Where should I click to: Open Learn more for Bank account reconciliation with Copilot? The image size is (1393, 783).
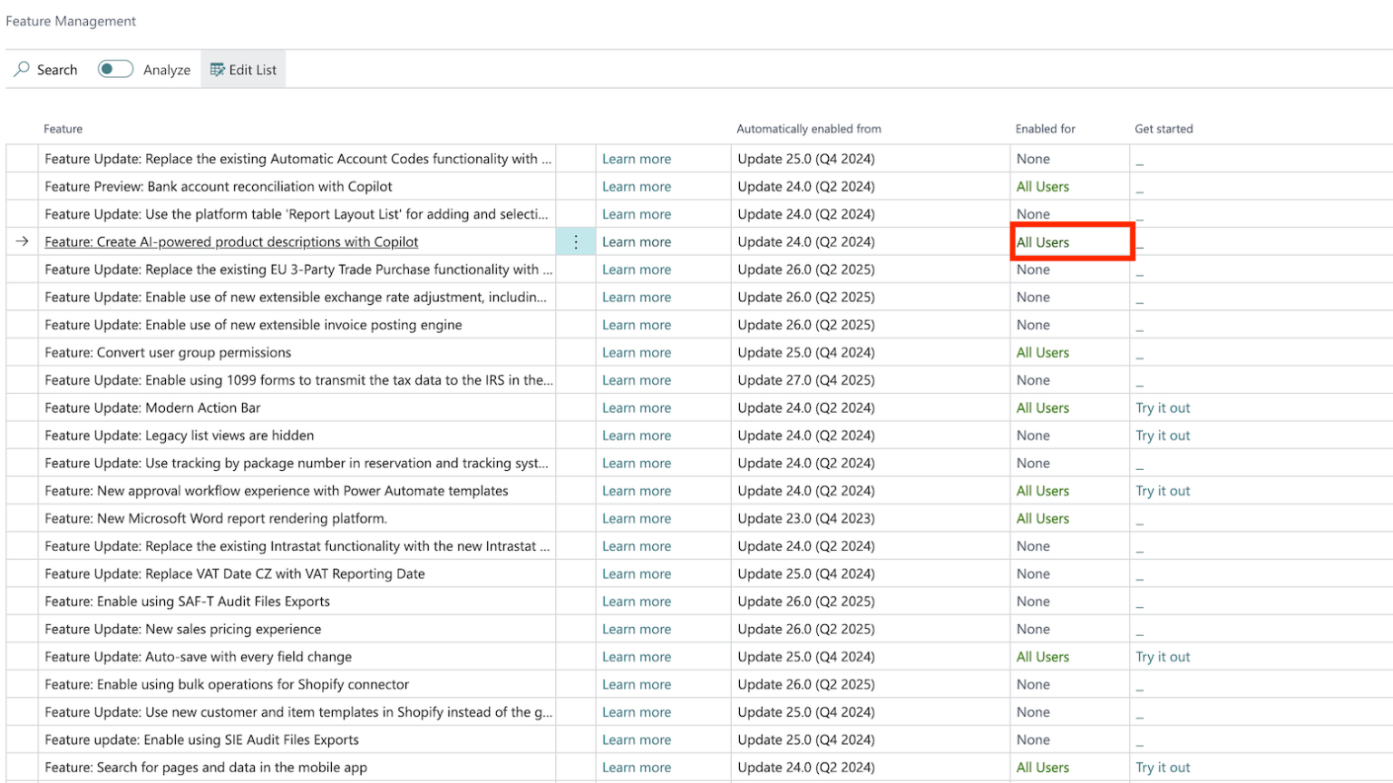[x=637, y=186]
